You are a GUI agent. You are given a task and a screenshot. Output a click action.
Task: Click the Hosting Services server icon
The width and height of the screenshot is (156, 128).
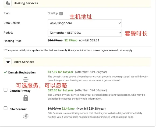coord(8,3)
